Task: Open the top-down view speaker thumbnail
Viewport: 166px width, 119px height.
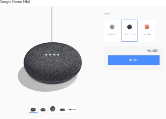Action: (x=53, y=109)
